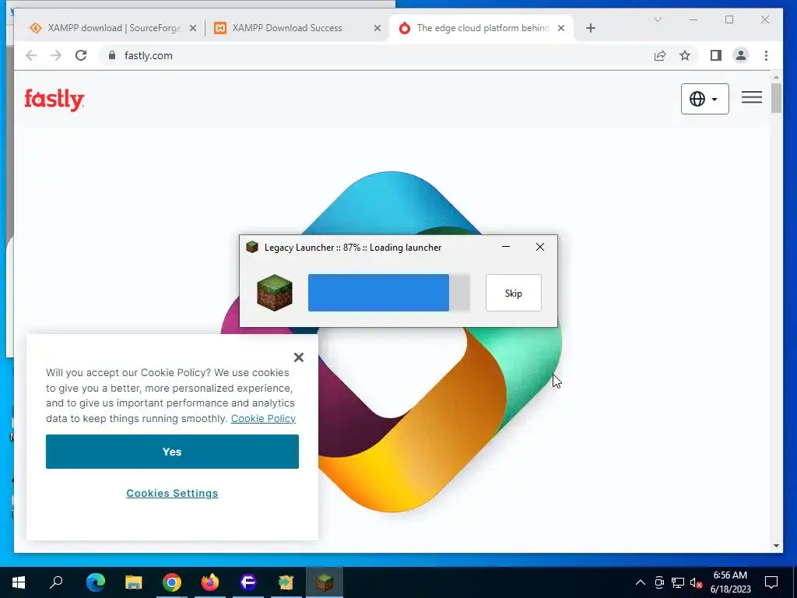The image size is (797, 598).
Task: Accept cookies with the Yes button
Action: 172,452
